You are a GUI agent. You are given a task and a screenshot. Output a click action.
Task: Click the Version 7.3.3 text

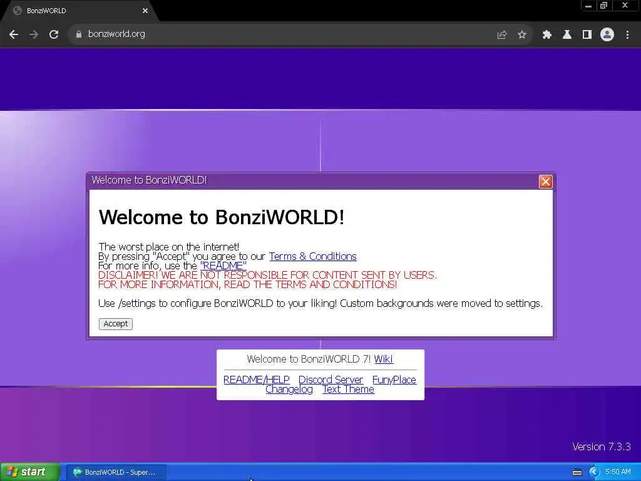(602, 447)
